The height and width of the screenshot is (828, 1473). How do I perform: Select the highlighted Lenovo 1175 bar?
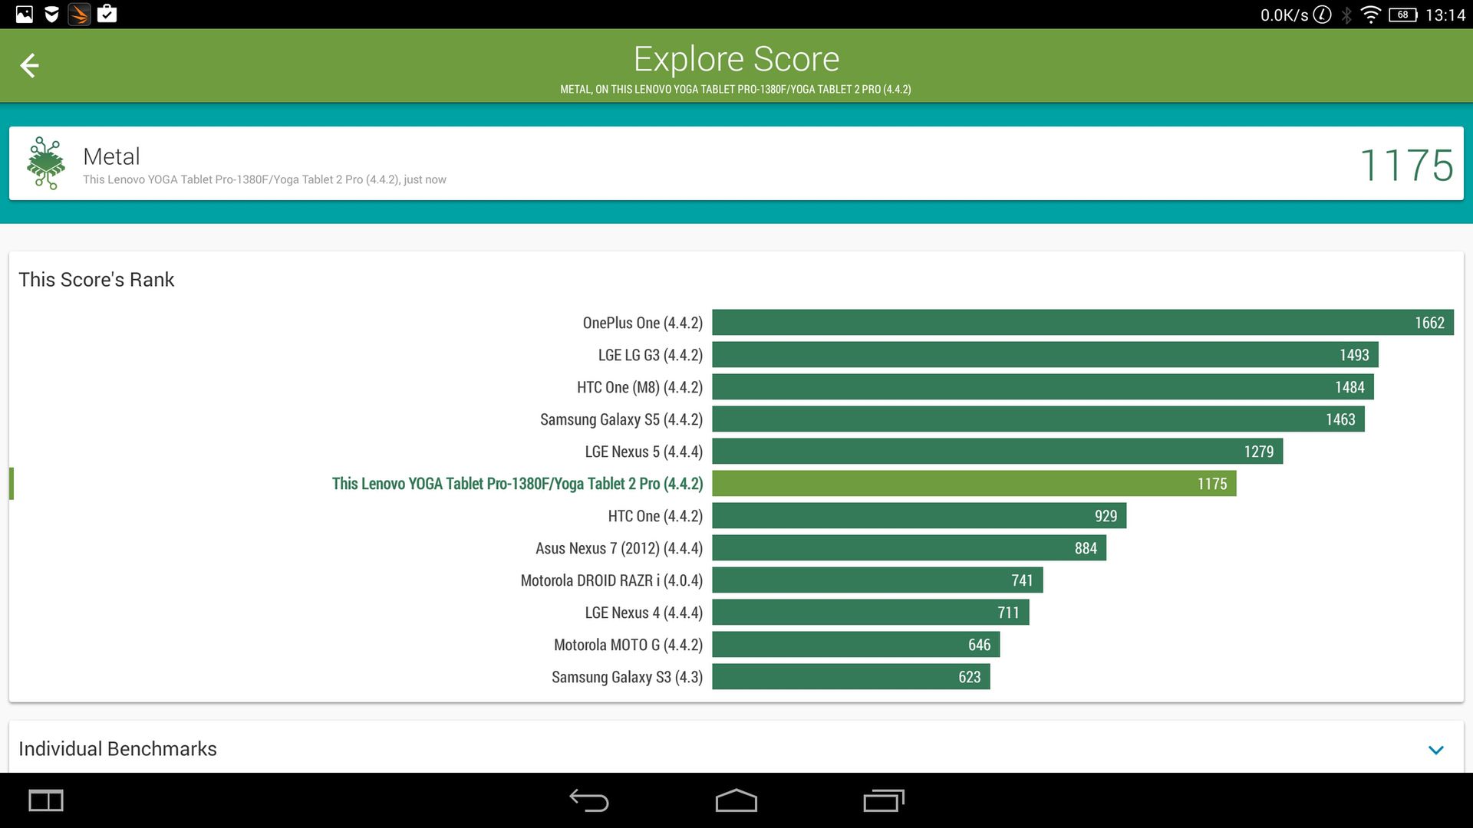974,484
